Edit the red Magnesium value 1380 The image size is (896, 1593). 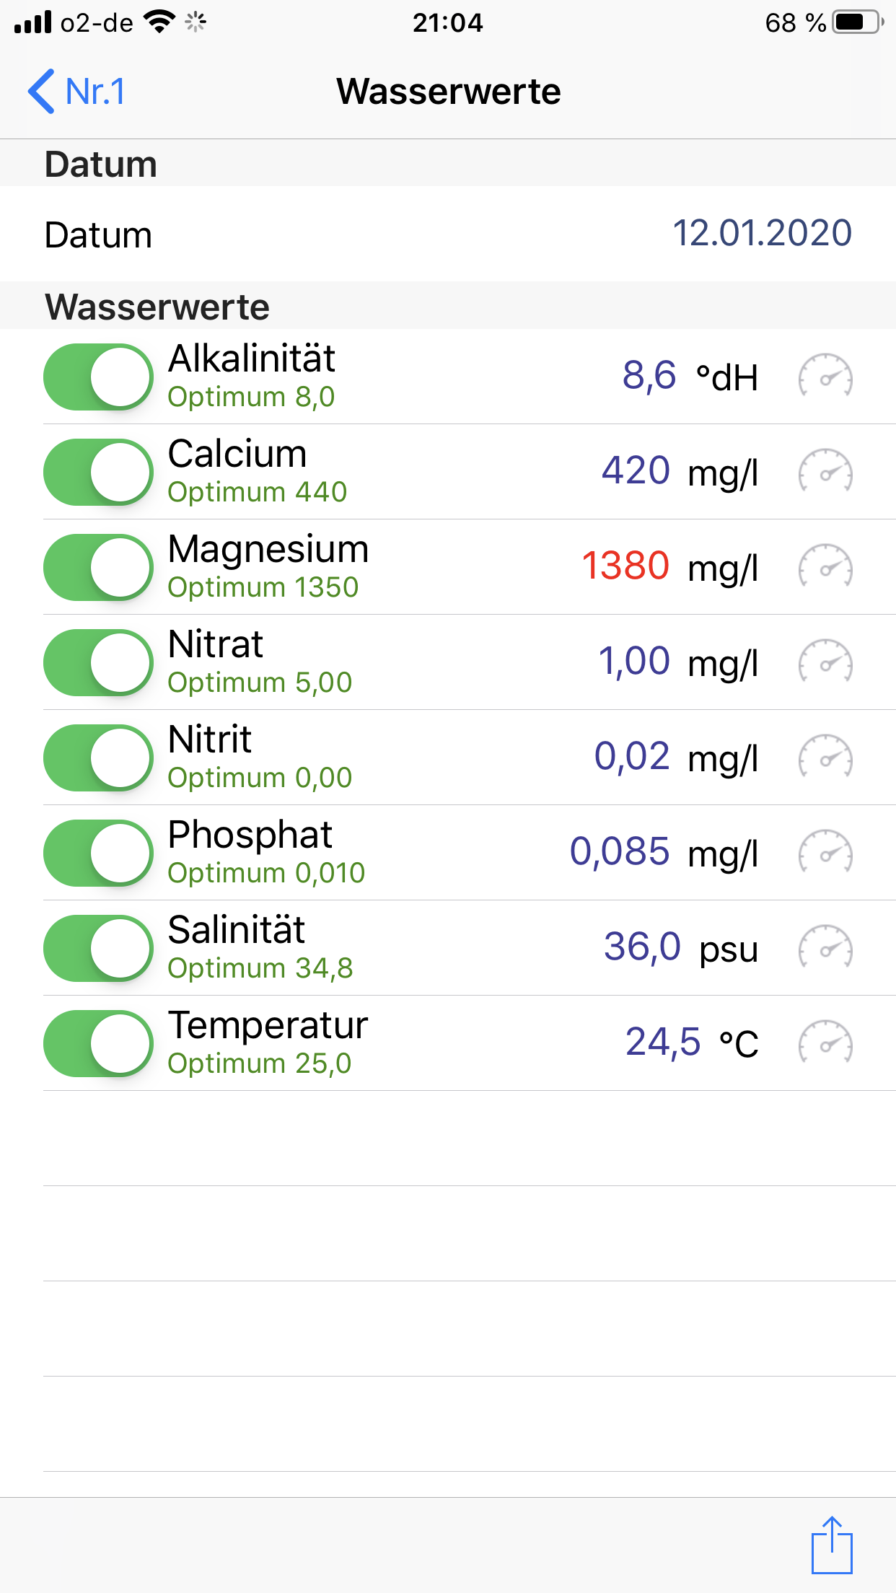[625, 566]
